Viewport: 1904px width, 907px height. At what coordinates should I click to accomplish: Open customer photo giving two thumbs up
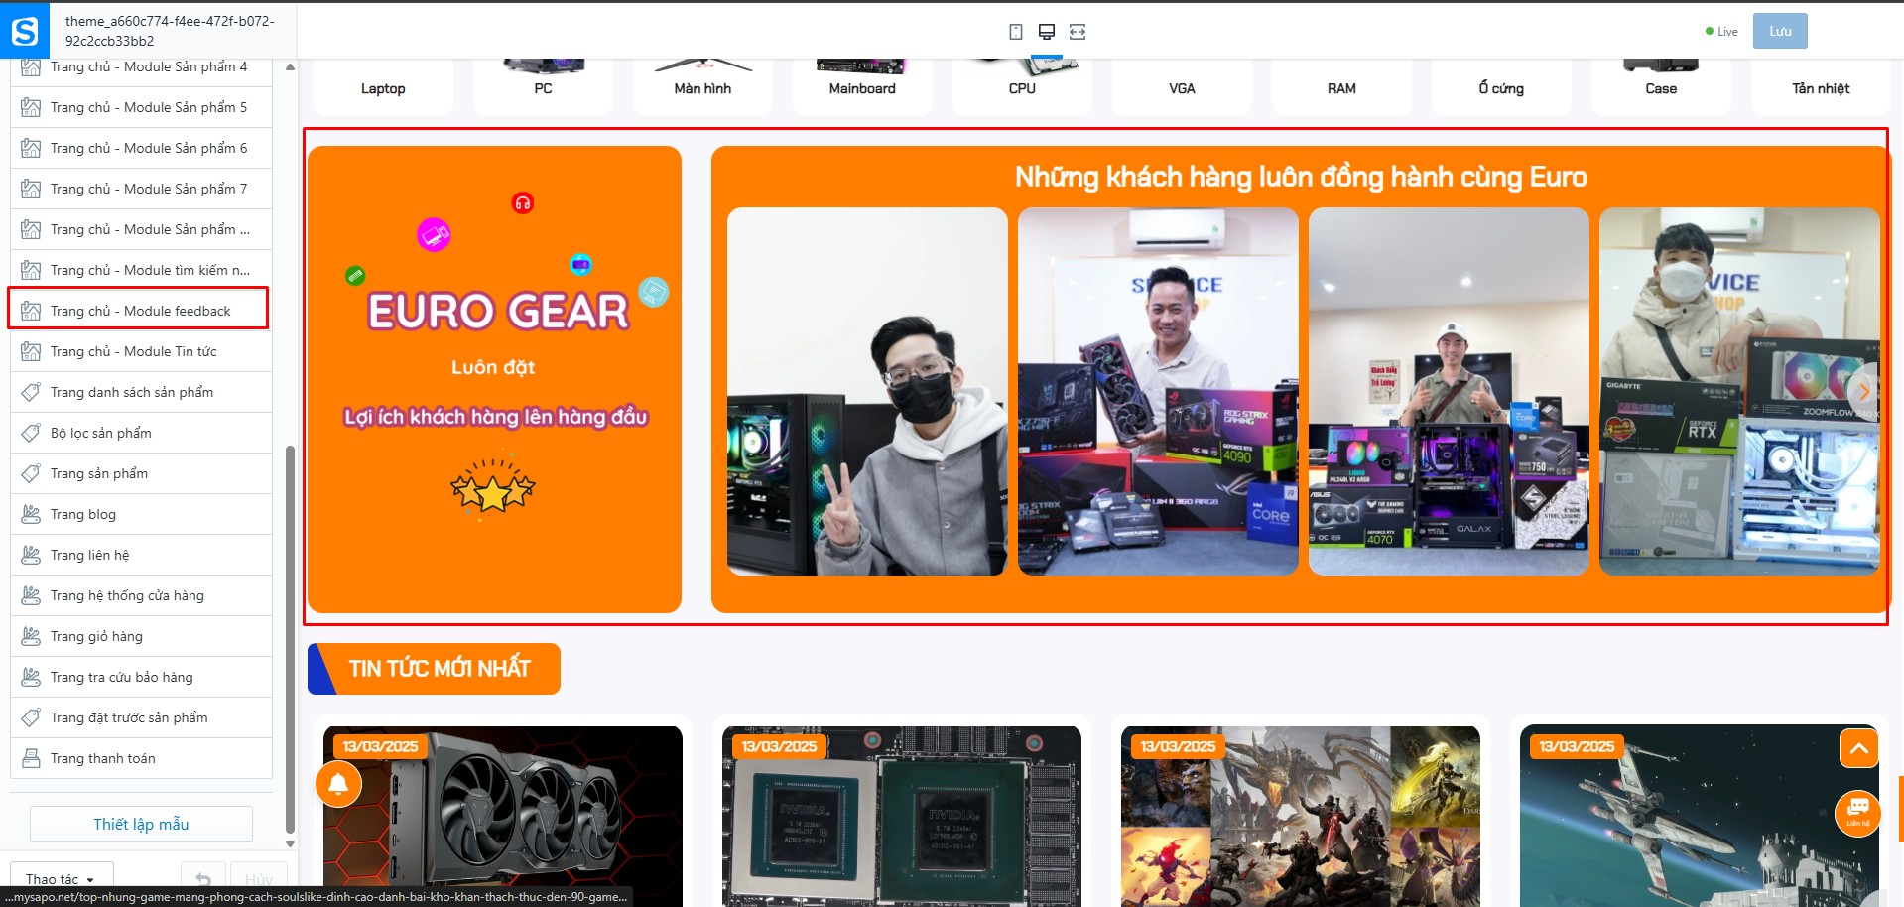(x=1449, y=391)
